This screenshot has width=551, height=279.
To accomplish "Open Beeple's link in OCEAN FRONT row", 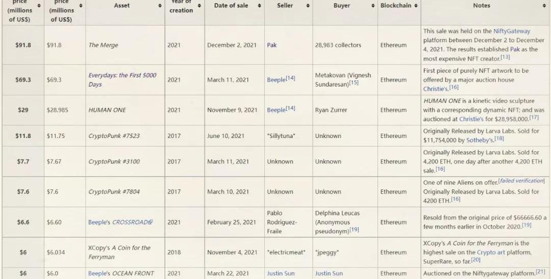I will coord(99,273).
